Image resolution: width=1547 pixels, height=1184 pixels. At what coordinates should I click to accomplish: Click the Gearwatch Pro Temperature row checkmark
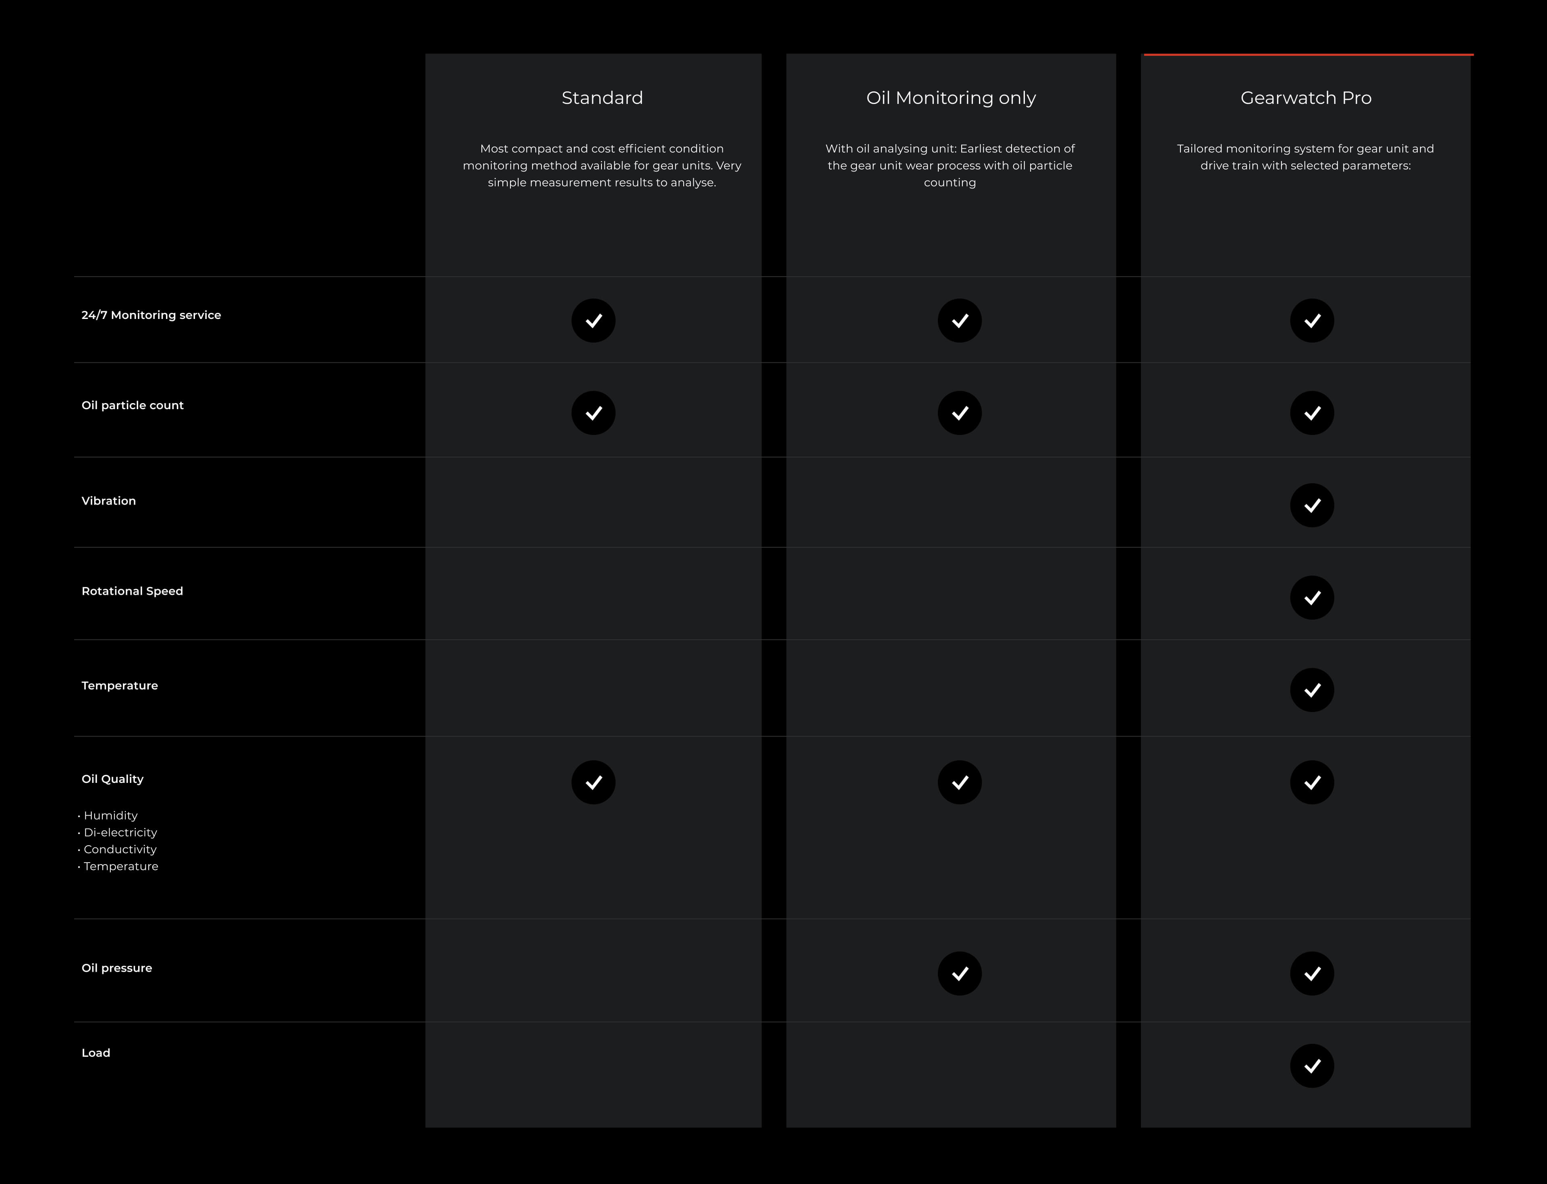1312,690
